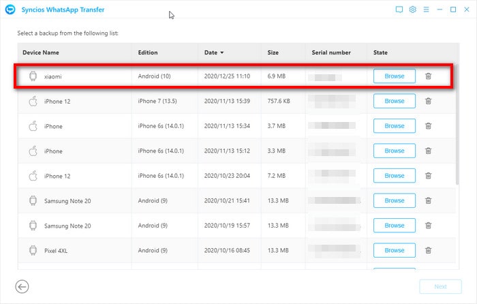This screenshot has height=304, width=477.
Task: Click the State column header
Action: [380, 52]
